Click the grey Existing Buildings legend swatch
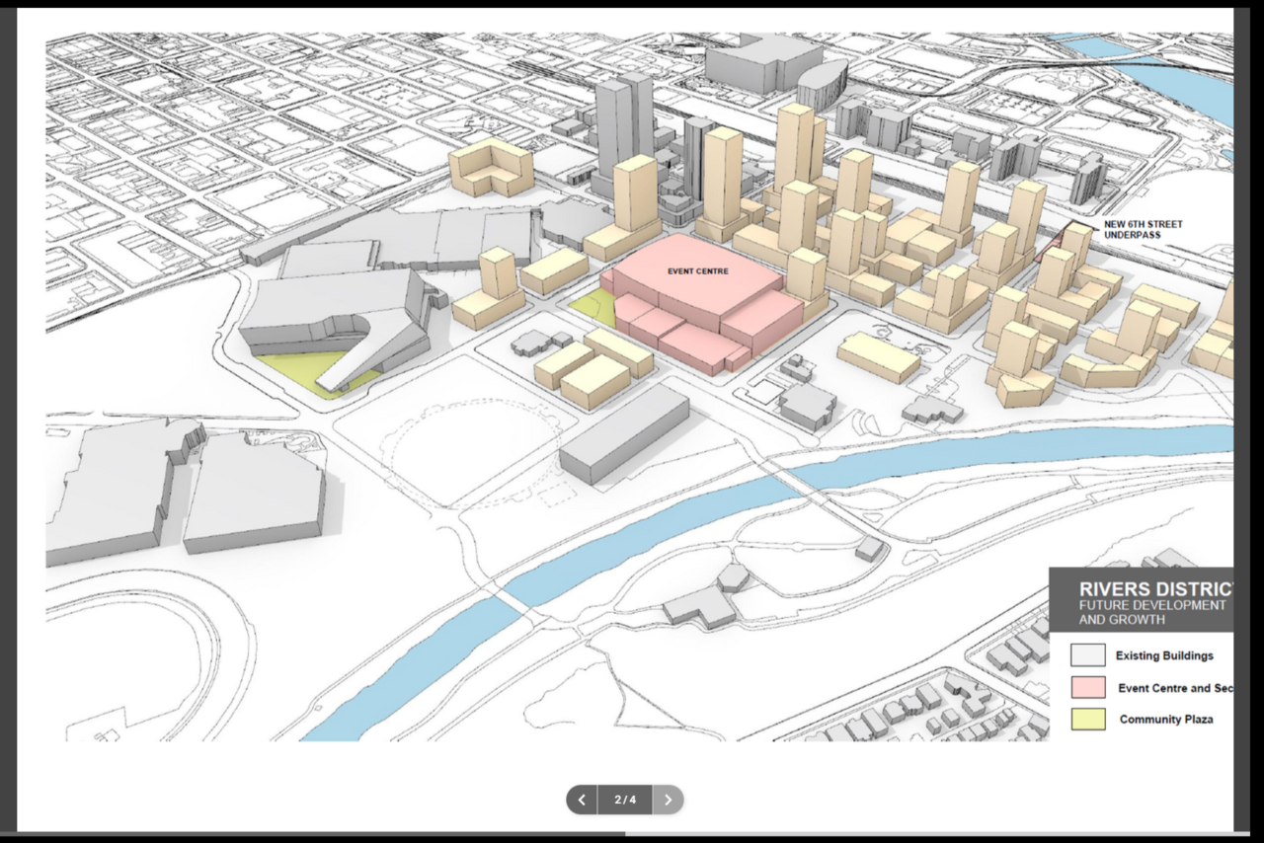This screenshot has width=1264, height=843. [x=1088, y=655]
